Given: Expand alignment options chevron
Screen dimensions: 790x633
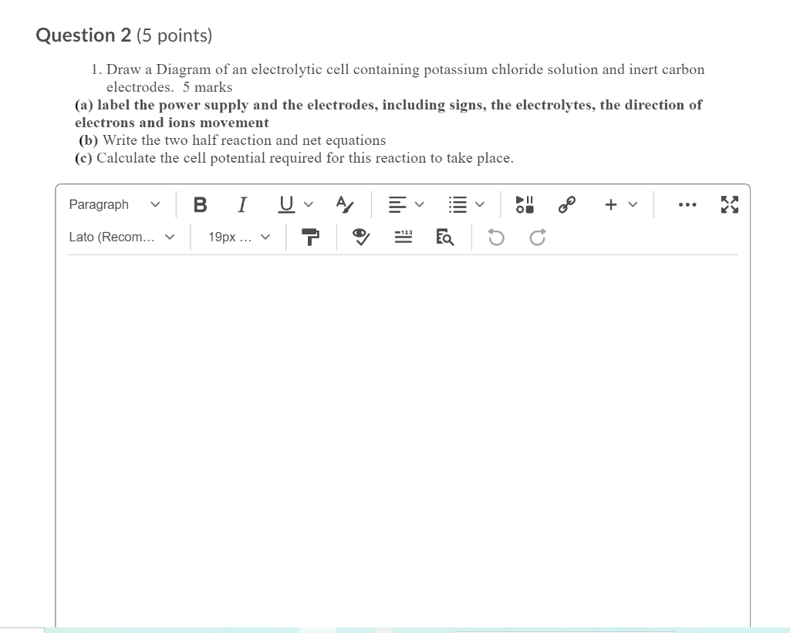Looking at the screenshot, I should click(419, 204).
